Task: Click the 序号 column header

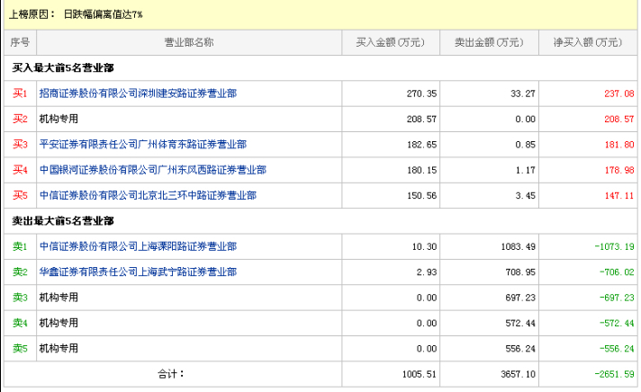Action: tap(20, 42)
